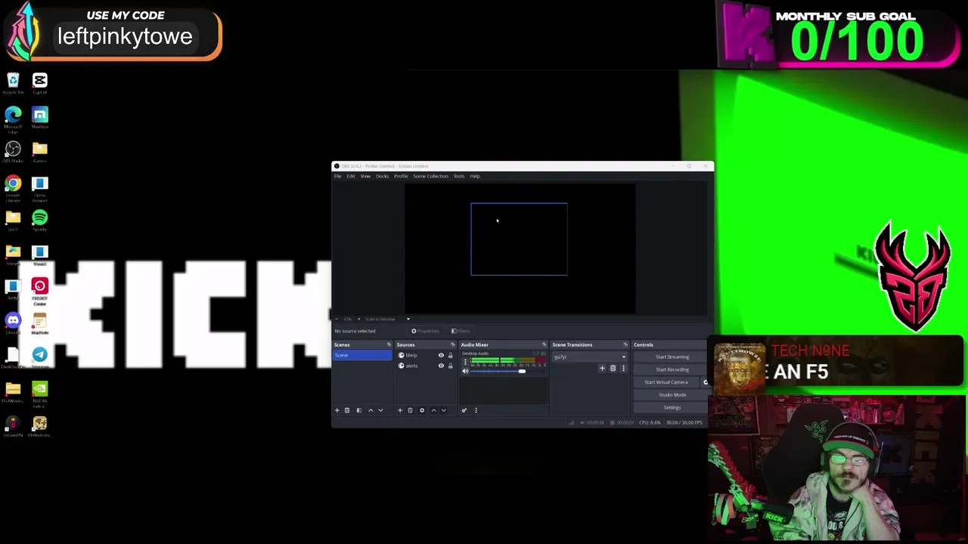Open the virtual camera settings gear
The image size is (968, 544).
pyautogui.click(x=706, y=382)
